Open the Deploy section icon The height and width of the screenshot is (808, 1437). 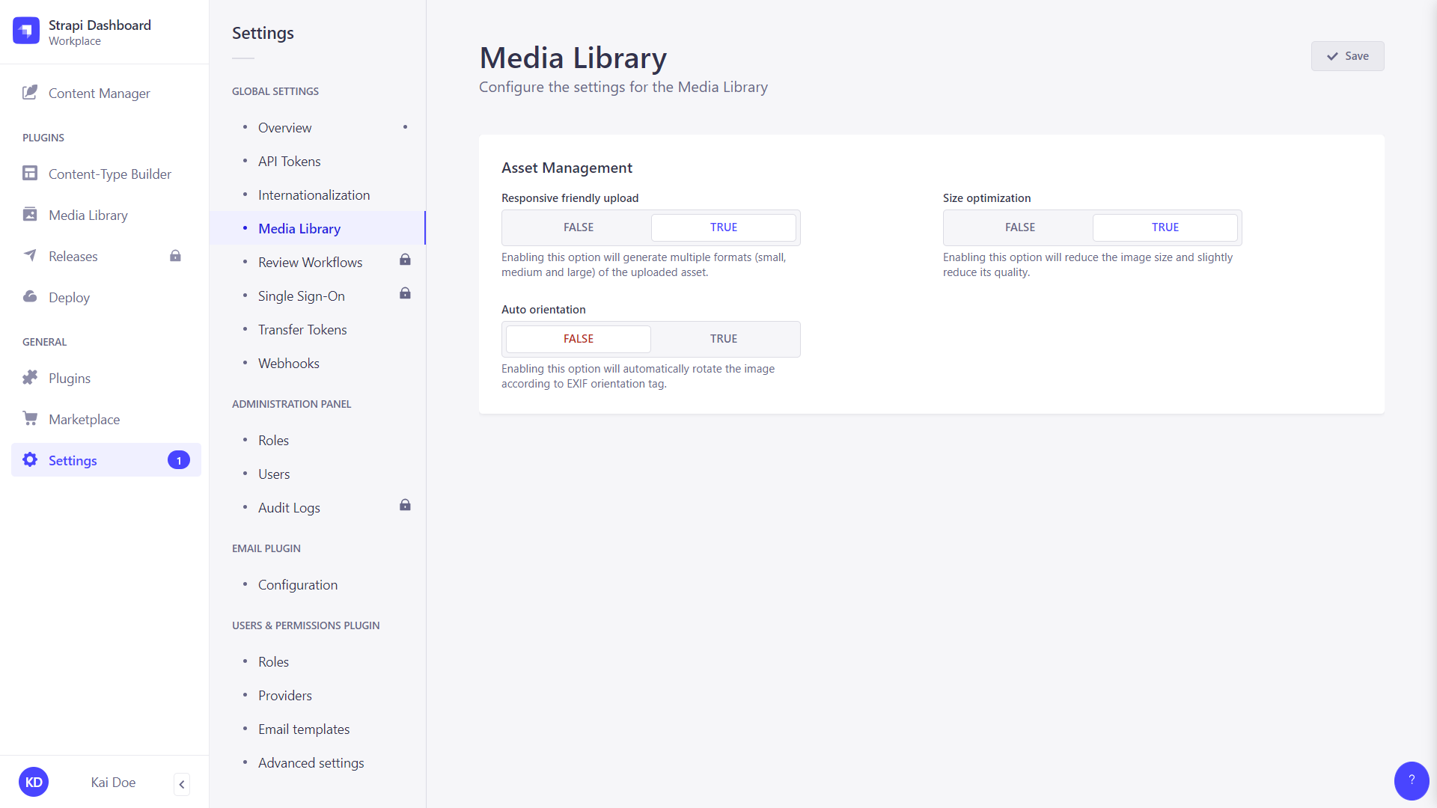(x=30, y=297)
